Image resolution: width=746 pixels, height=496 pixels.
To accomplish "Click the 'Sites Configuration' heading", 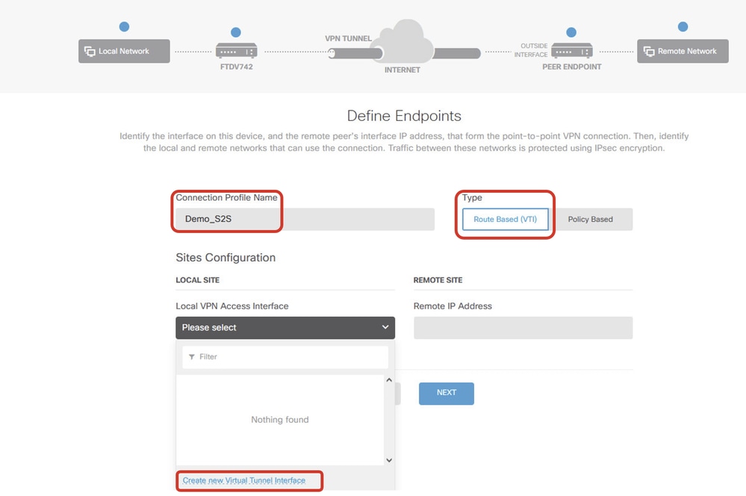I will tap(226, 258).
